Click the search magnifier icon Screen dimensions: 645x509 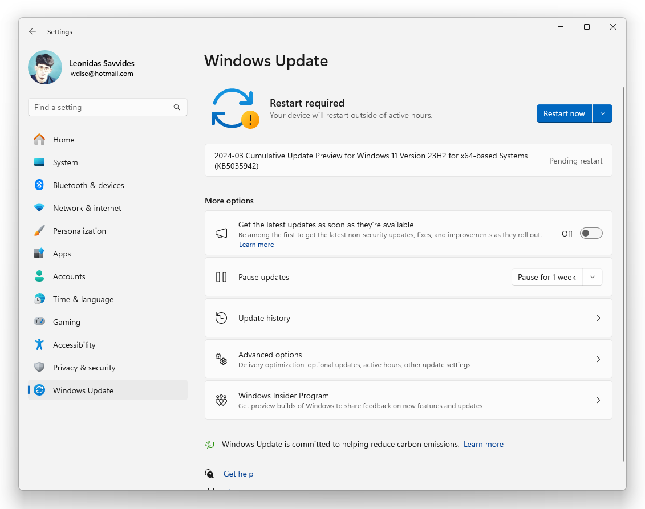pos(176,107)
